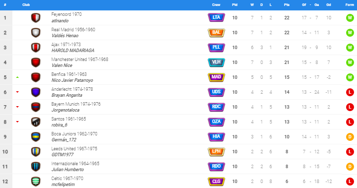Open the Celtic 1967-1970 hooped shield
Image resolution: width=357 pixels, height=188 pixels.
[36, 182]
